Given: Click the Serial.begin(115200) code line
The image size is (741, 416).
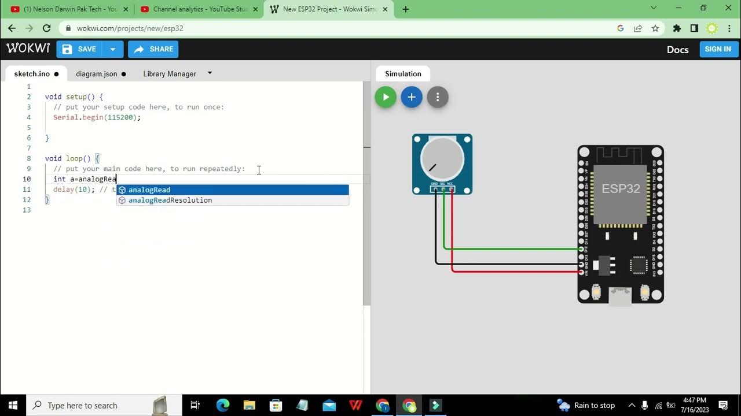Looking at the screenshot, I should (97, 117).
